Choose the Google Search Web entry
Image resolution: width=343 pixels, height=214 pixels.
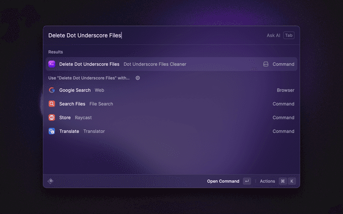click(x=161, y=90)
